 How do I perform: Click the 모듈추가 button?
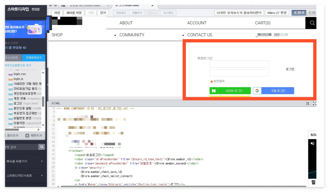tap(137, 13)
